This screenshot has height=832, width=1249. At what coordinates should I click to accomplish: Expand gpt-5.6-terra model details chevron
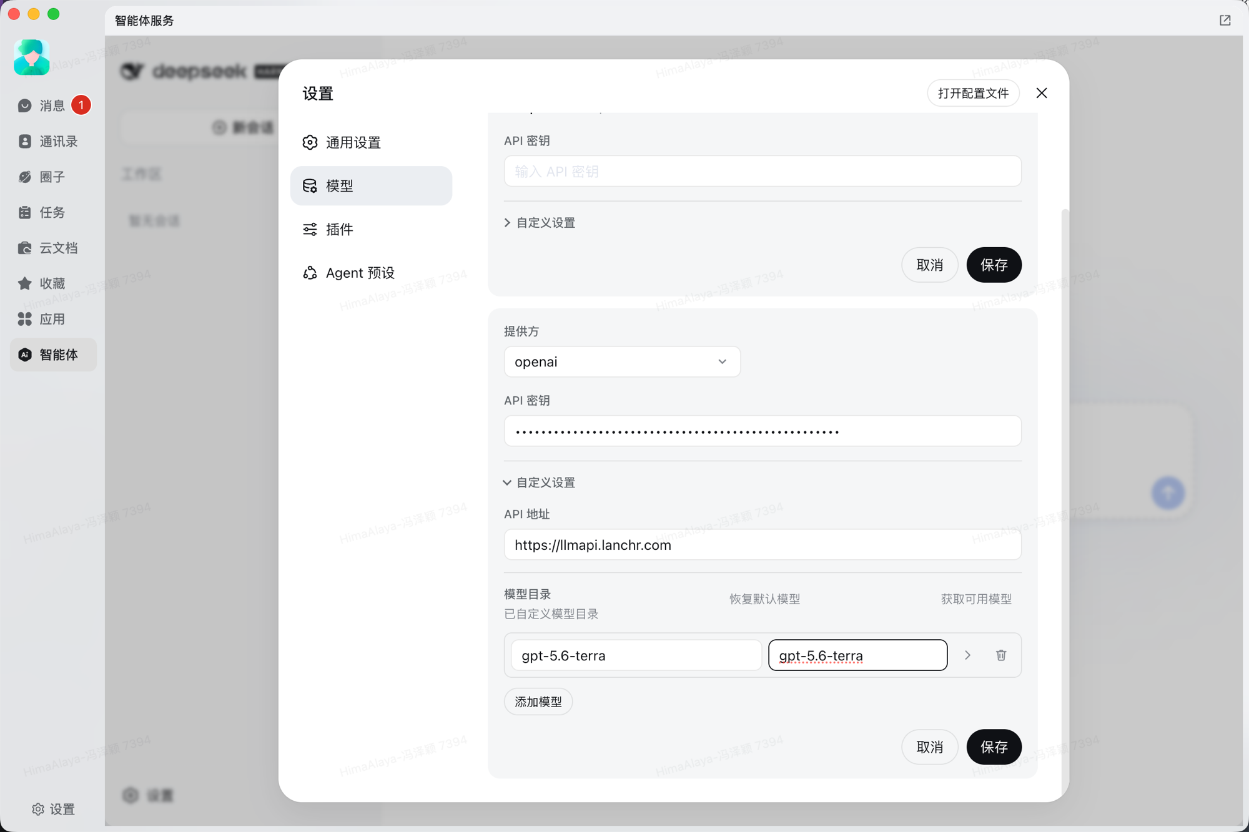click(x=967, y=655)
